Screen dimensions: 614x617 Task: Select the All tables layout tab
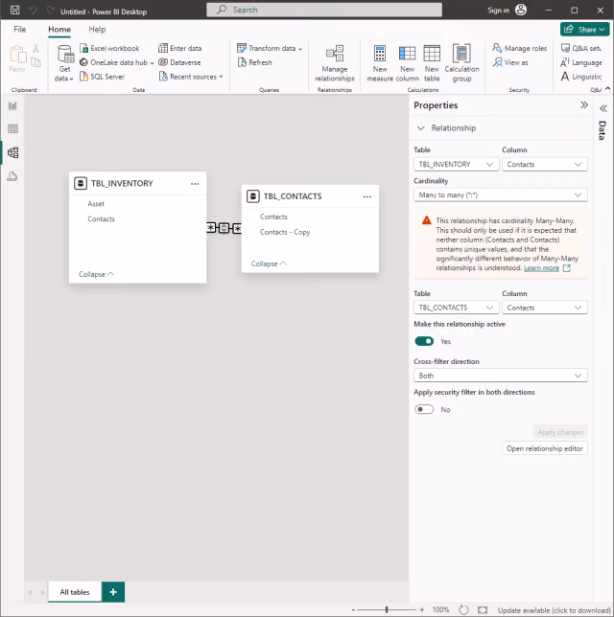click(75, 592)
